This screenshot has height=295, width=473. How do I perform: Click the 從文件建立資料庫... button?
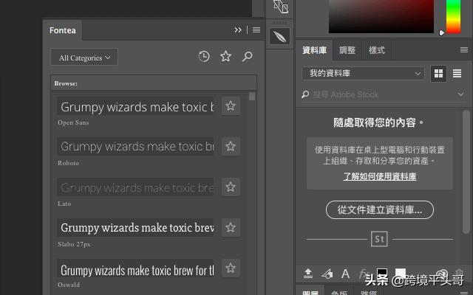(380, 209)
